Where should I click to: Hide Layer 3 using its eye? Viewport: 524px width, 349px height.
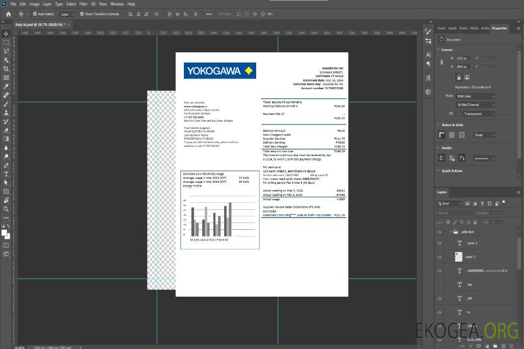[x=440, y=257]
